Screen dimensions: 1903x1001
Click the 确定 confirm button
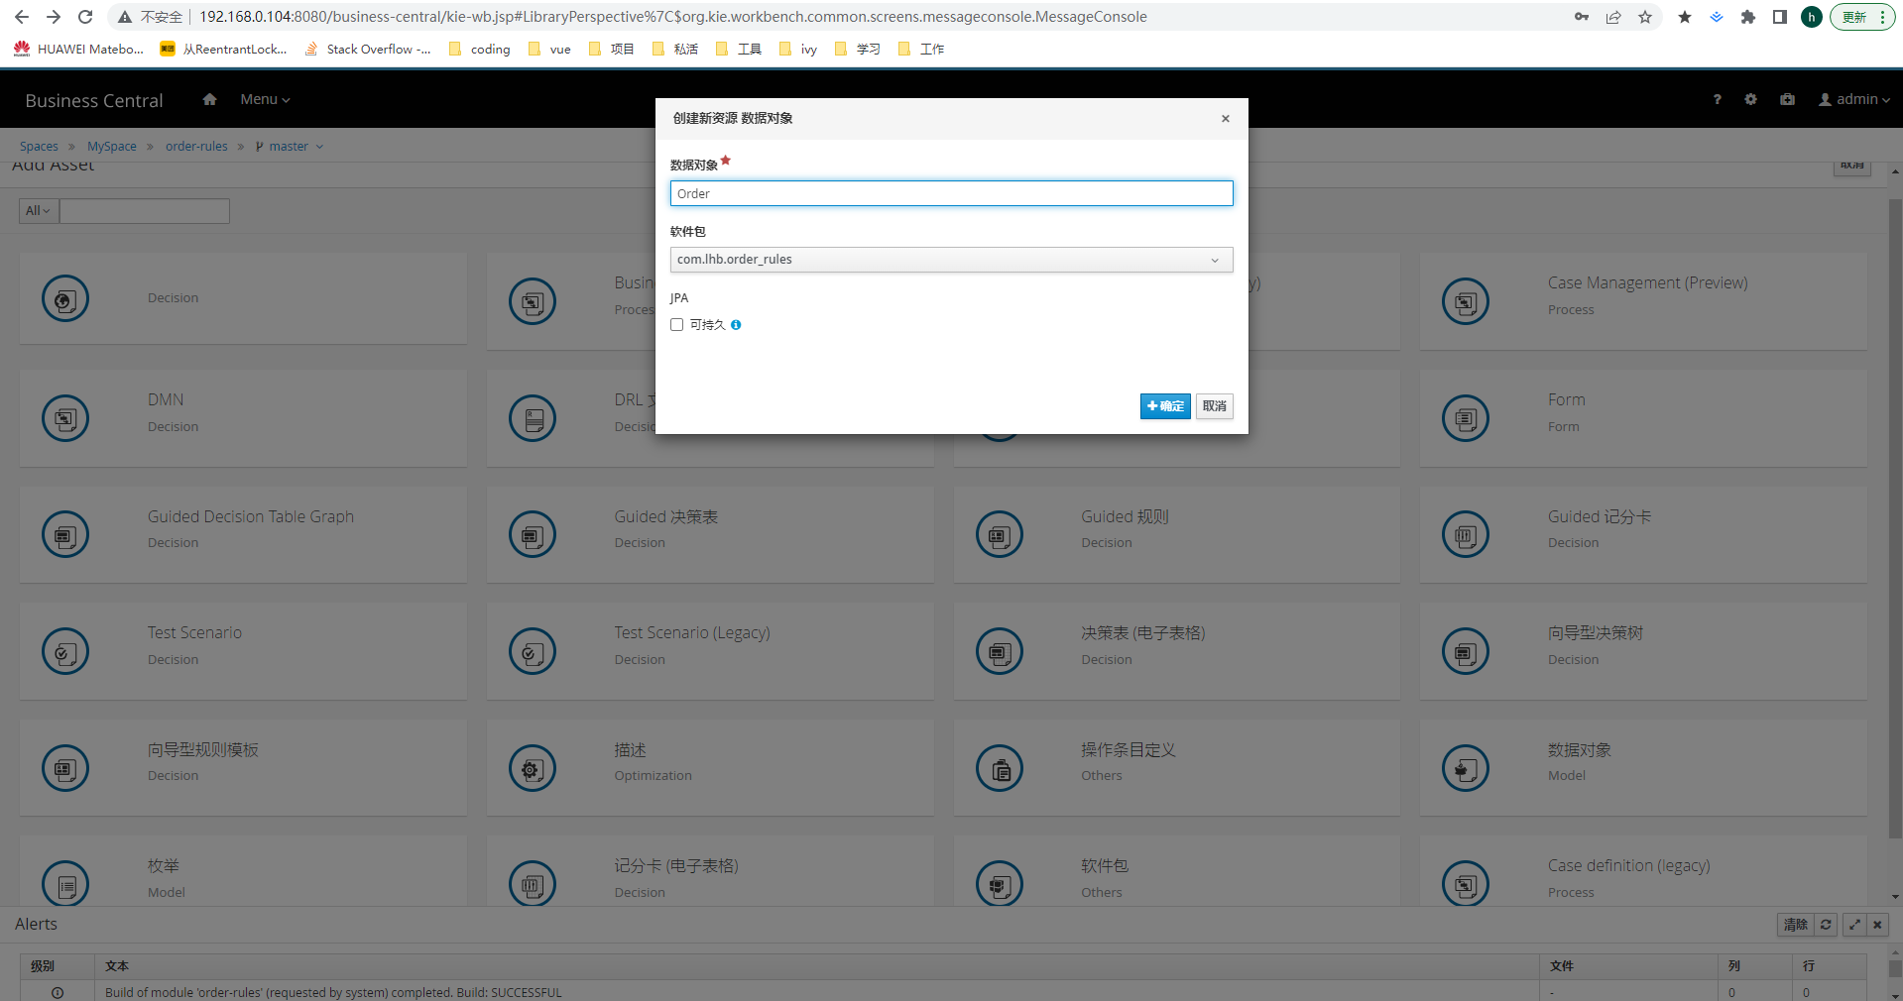click(1164, 406)
